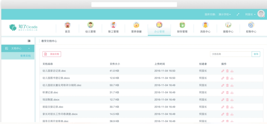Open 营养保健 nutrition health icon
Viewport: 267px width, 124px height.
point(136,25)
